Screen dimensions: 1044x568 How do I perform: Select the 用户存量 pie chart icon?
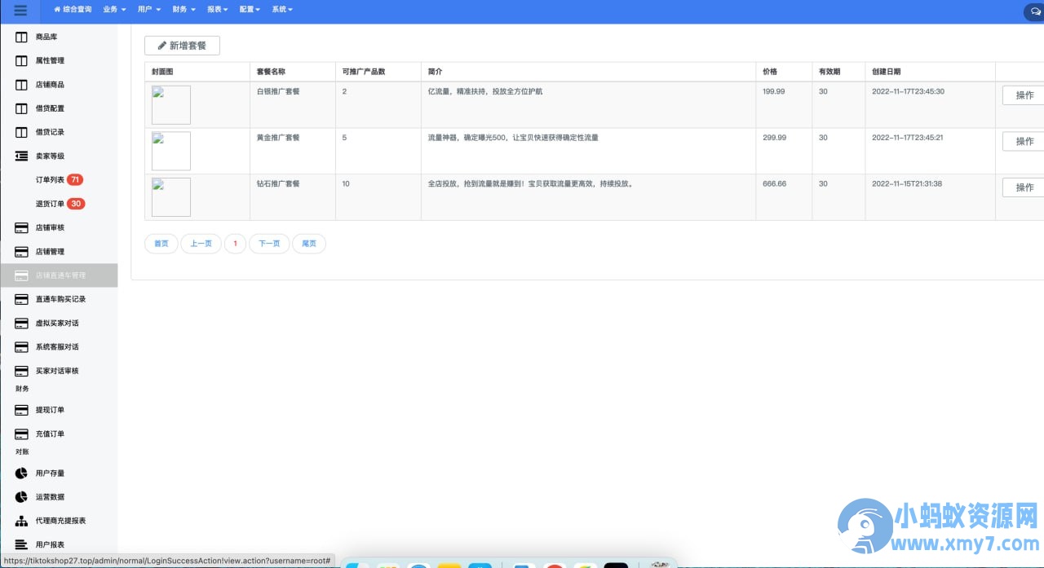(21, 473)
